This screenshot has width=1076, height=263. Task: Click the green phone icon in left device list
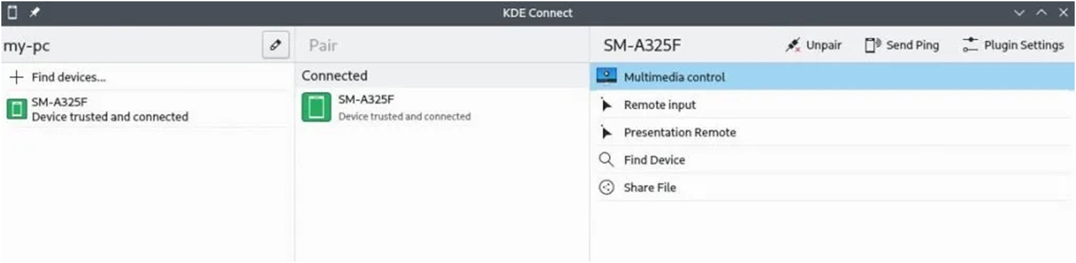tap(17, 108)
